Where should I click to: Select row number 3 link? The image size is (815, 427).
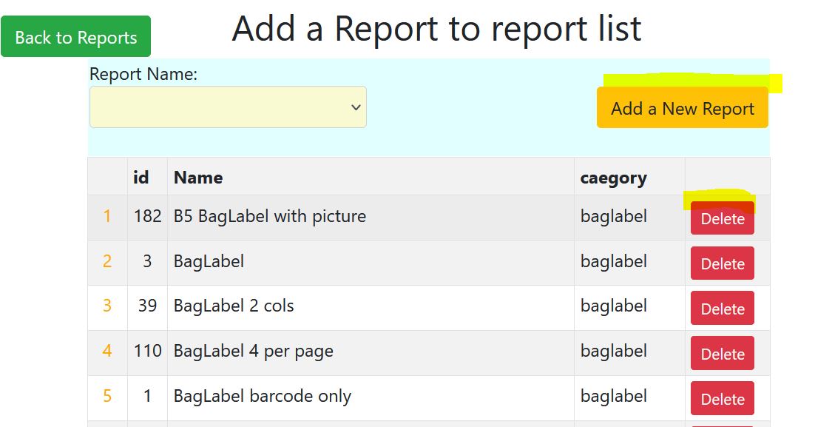(107, 306)
